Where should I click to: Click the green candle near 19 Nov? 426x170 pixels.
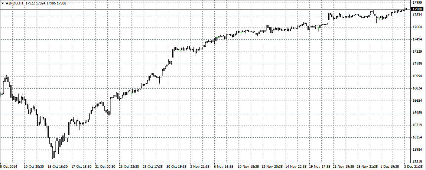tap(319, 27)
